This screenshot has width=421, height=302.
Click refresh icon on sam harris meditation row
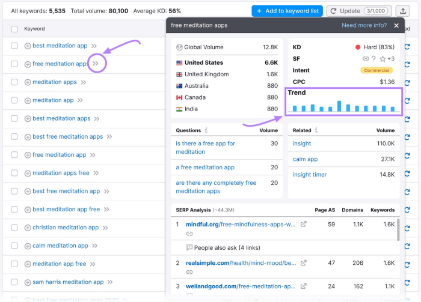(x=407, y=282)
